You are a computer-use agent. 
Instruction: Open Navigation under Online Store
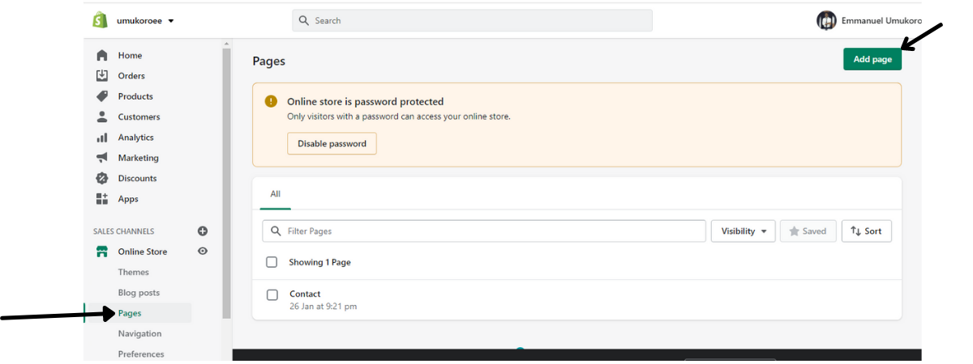pos(139,334)
